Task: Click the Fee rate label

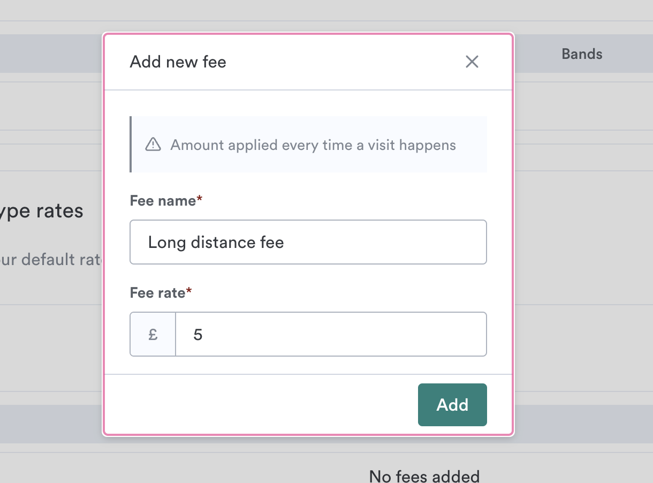Action: click(157, 293)
